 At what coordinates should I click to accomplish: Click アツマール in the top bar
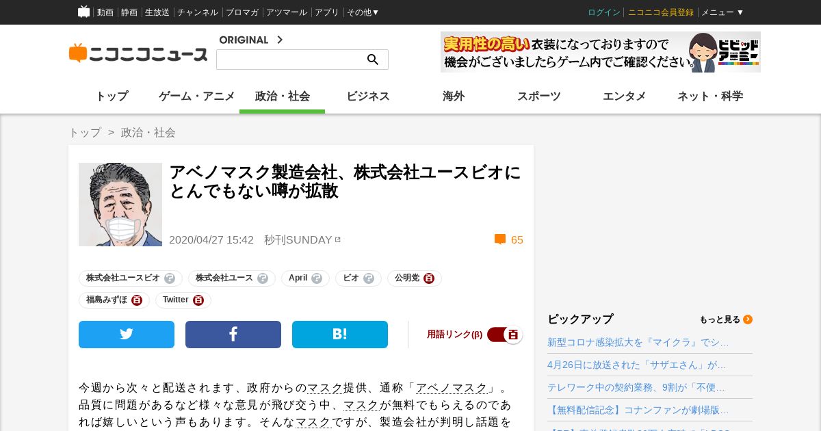[x=287, y=12]
